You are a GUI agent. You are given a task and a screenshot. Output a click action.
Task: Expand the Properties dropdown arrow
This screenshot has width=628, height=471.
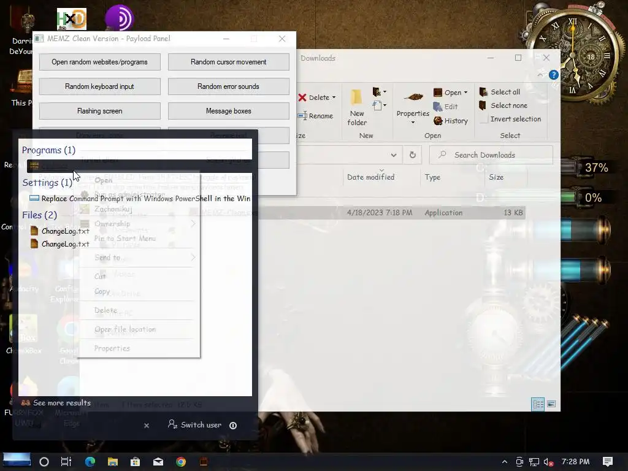413,122
